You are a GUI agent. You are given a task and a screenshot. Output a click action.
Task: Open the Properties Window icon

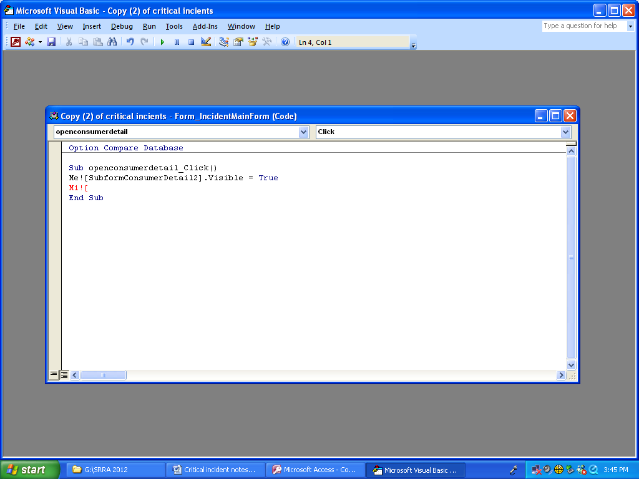238,42
